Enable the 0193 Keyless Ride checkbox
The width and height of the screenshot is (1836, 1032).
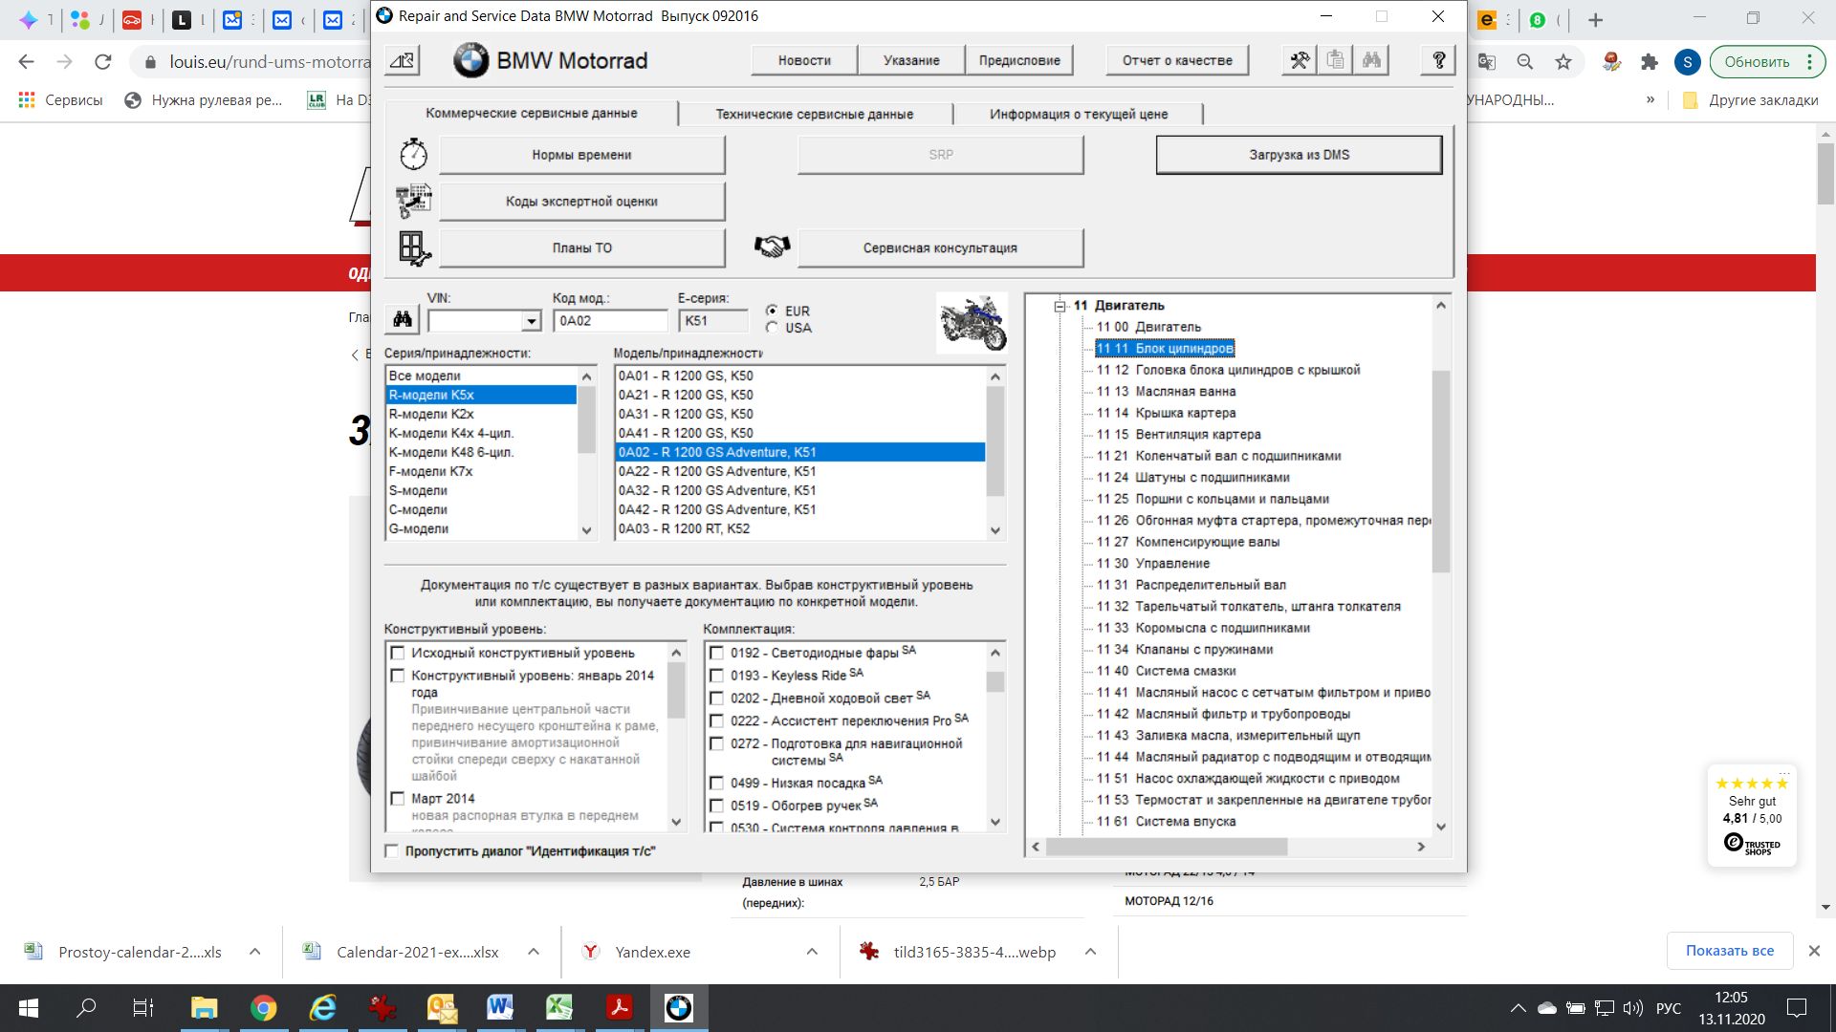pos(716,675)
